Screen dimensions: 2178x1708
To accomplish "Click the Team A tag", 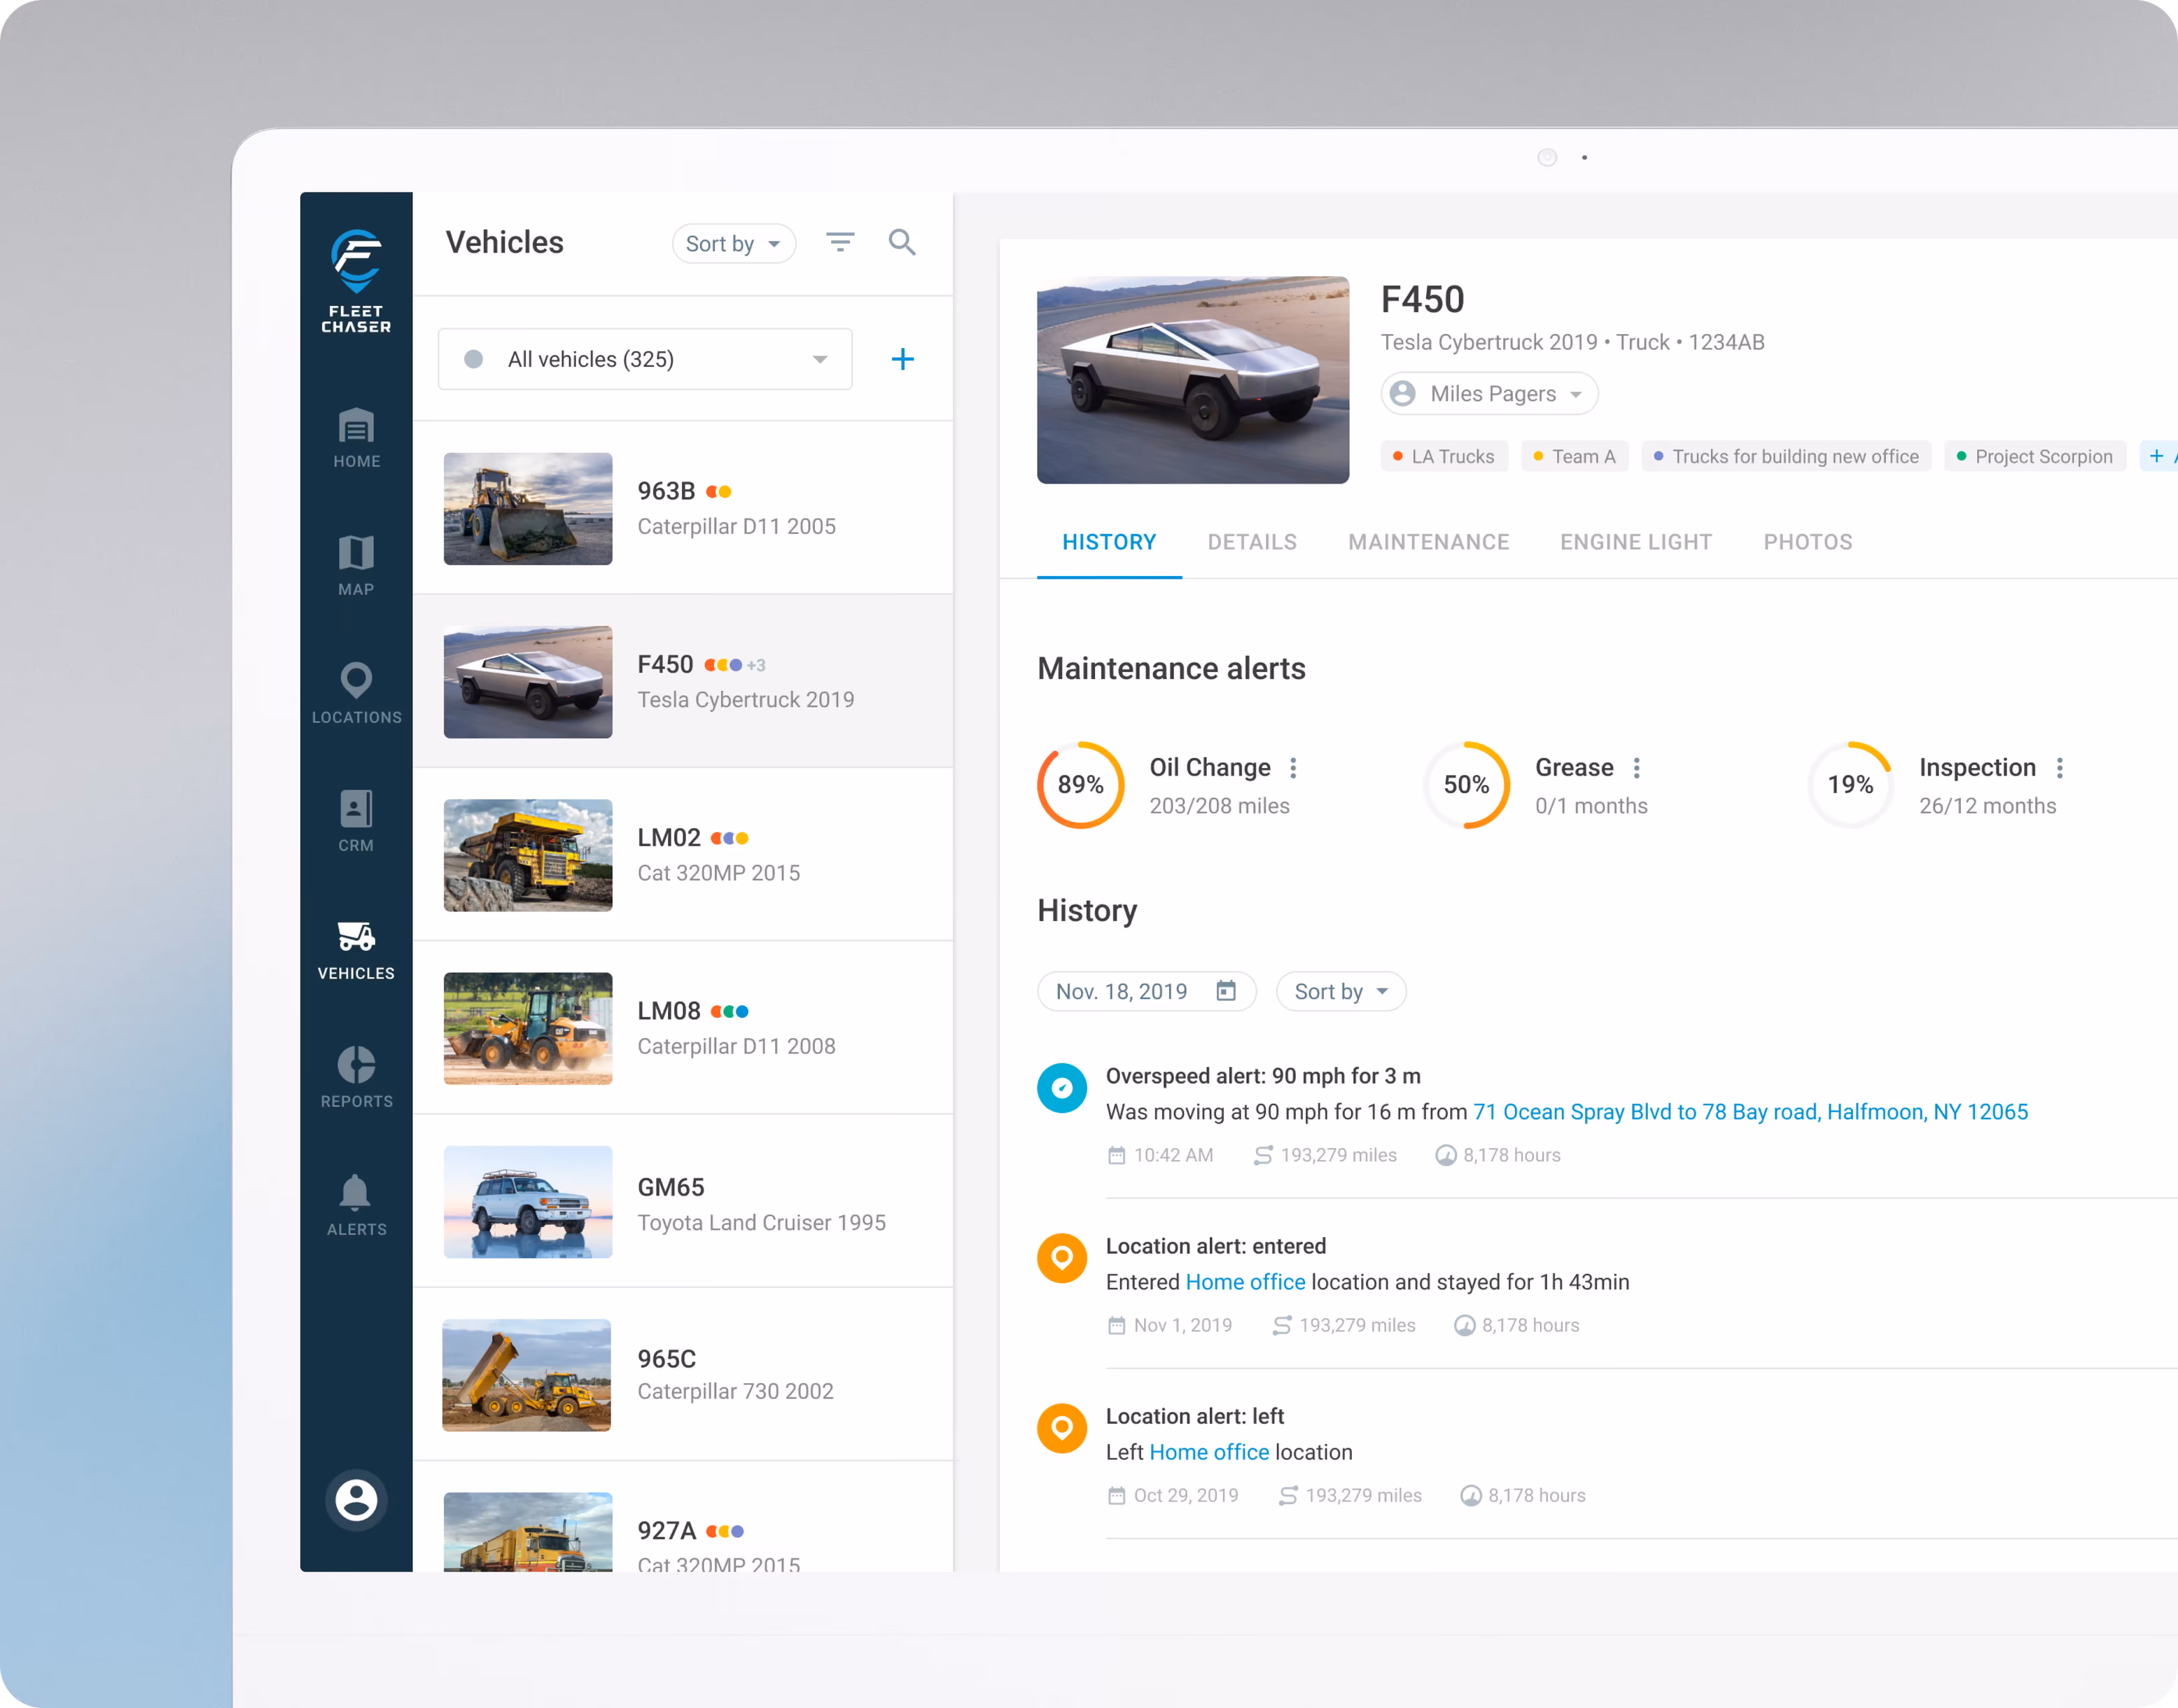I will tap(1575, 456).
